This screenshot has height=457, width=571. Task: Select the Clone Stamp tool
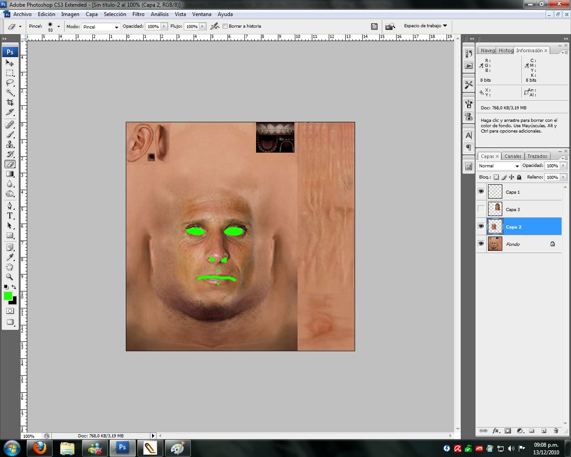point(10,144)
